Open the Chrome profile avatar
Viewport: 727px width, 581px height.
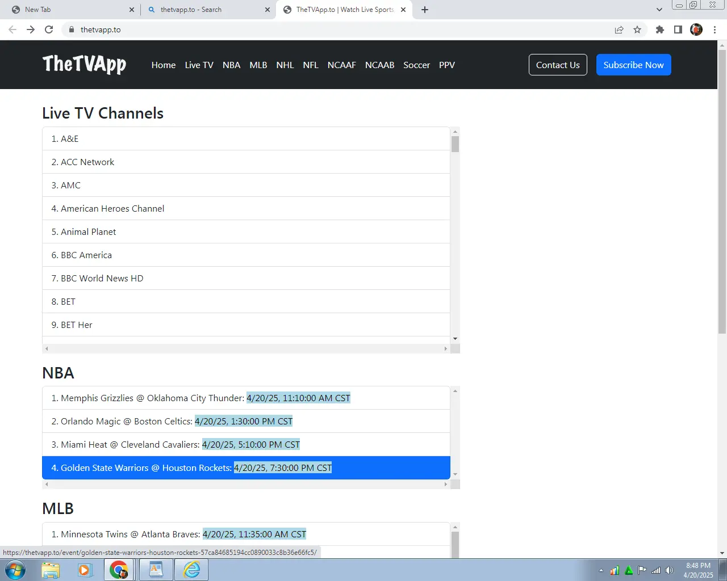[696, 30]
